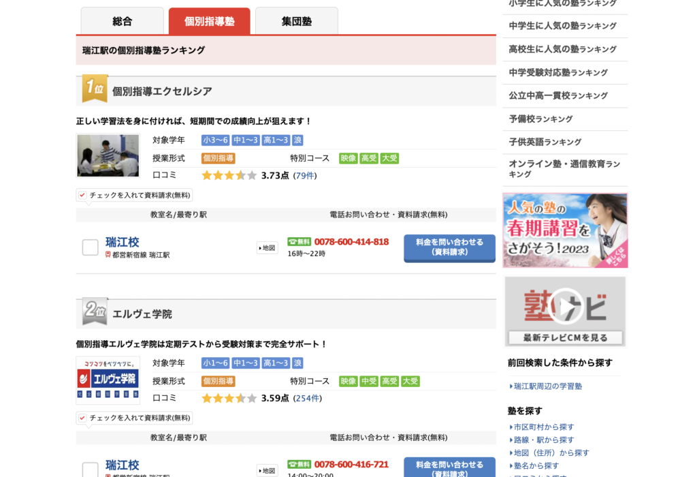Open 個別指導エクセルシア ranking title
Image resolution: width=697 pixels, height=477 pixels.
162,91
